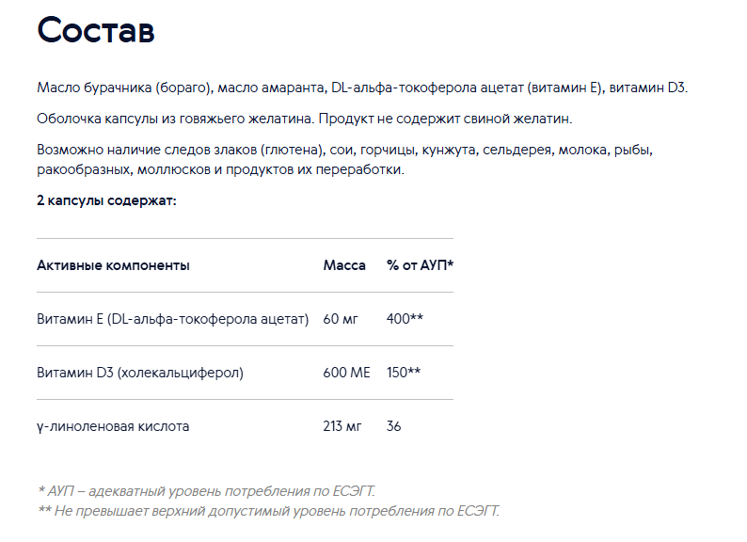Click the footnote defining АУП

pyautogui.click(x=206, y=491)
